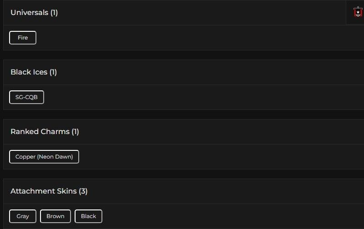Collapse the Black Ices section title
Image resolution: width=364 pixels, height=229 pixels.
[29, 72]
